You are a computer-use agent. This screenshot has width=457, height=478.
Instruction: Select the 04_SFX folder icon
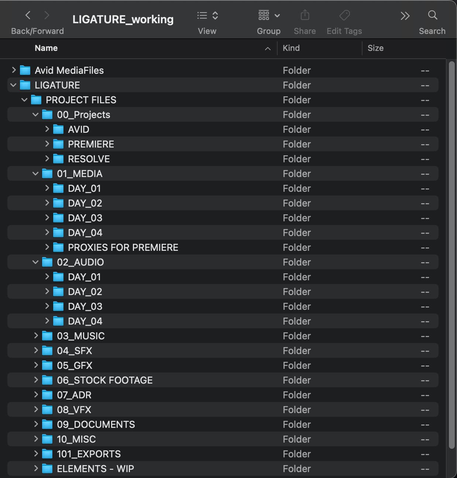coord(47,350)
